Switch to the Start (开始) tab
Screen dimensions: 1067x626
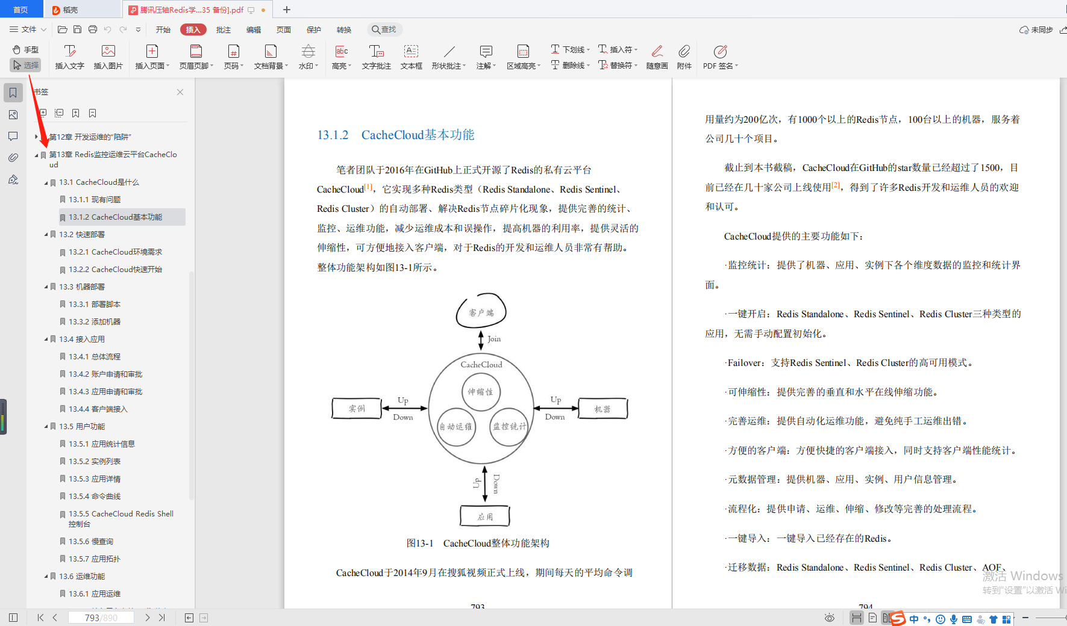[163, 29]
